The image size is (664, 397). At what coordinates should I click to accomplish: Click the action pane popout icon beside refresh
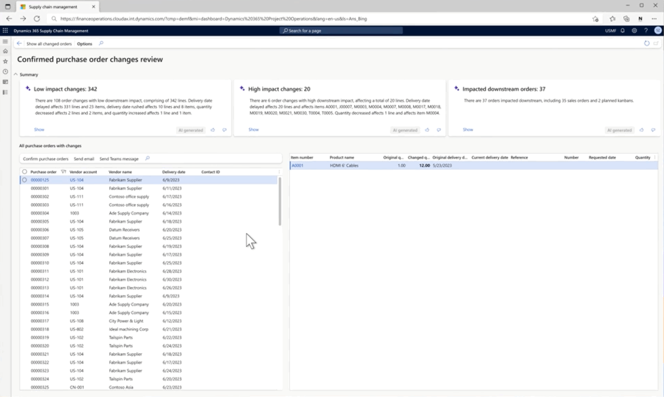pyautogui.click(x=656, y=44)
